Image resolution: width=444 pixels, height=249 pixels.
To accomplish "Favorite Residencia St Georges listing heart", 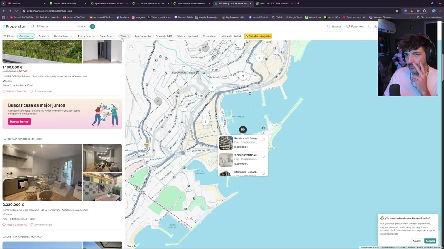I will (x=263, y=139).
